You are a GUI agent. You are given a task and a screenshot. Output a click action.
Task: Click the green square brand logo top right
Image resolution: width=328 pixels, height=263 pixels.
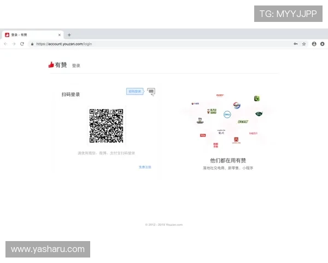(257, 99)
